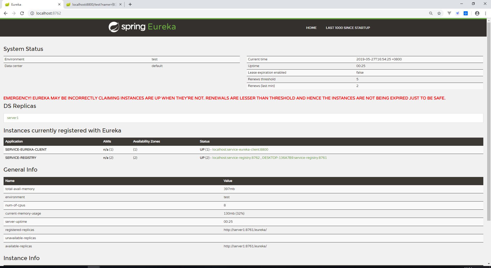Click the AMIs column header
Viewport: 491px width, 268px height.
pyautogui.click(x=107, y=141)
